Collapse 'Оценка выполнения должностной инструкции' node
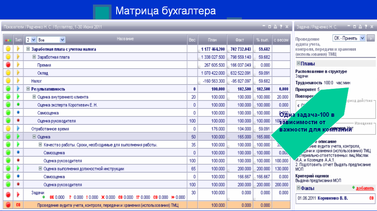377x211 pixels. [40, 168]
